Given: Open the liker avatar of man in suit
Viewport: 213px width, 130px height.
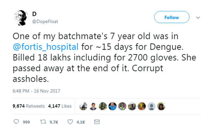Looking at the screenshot, I should (93, 106).
